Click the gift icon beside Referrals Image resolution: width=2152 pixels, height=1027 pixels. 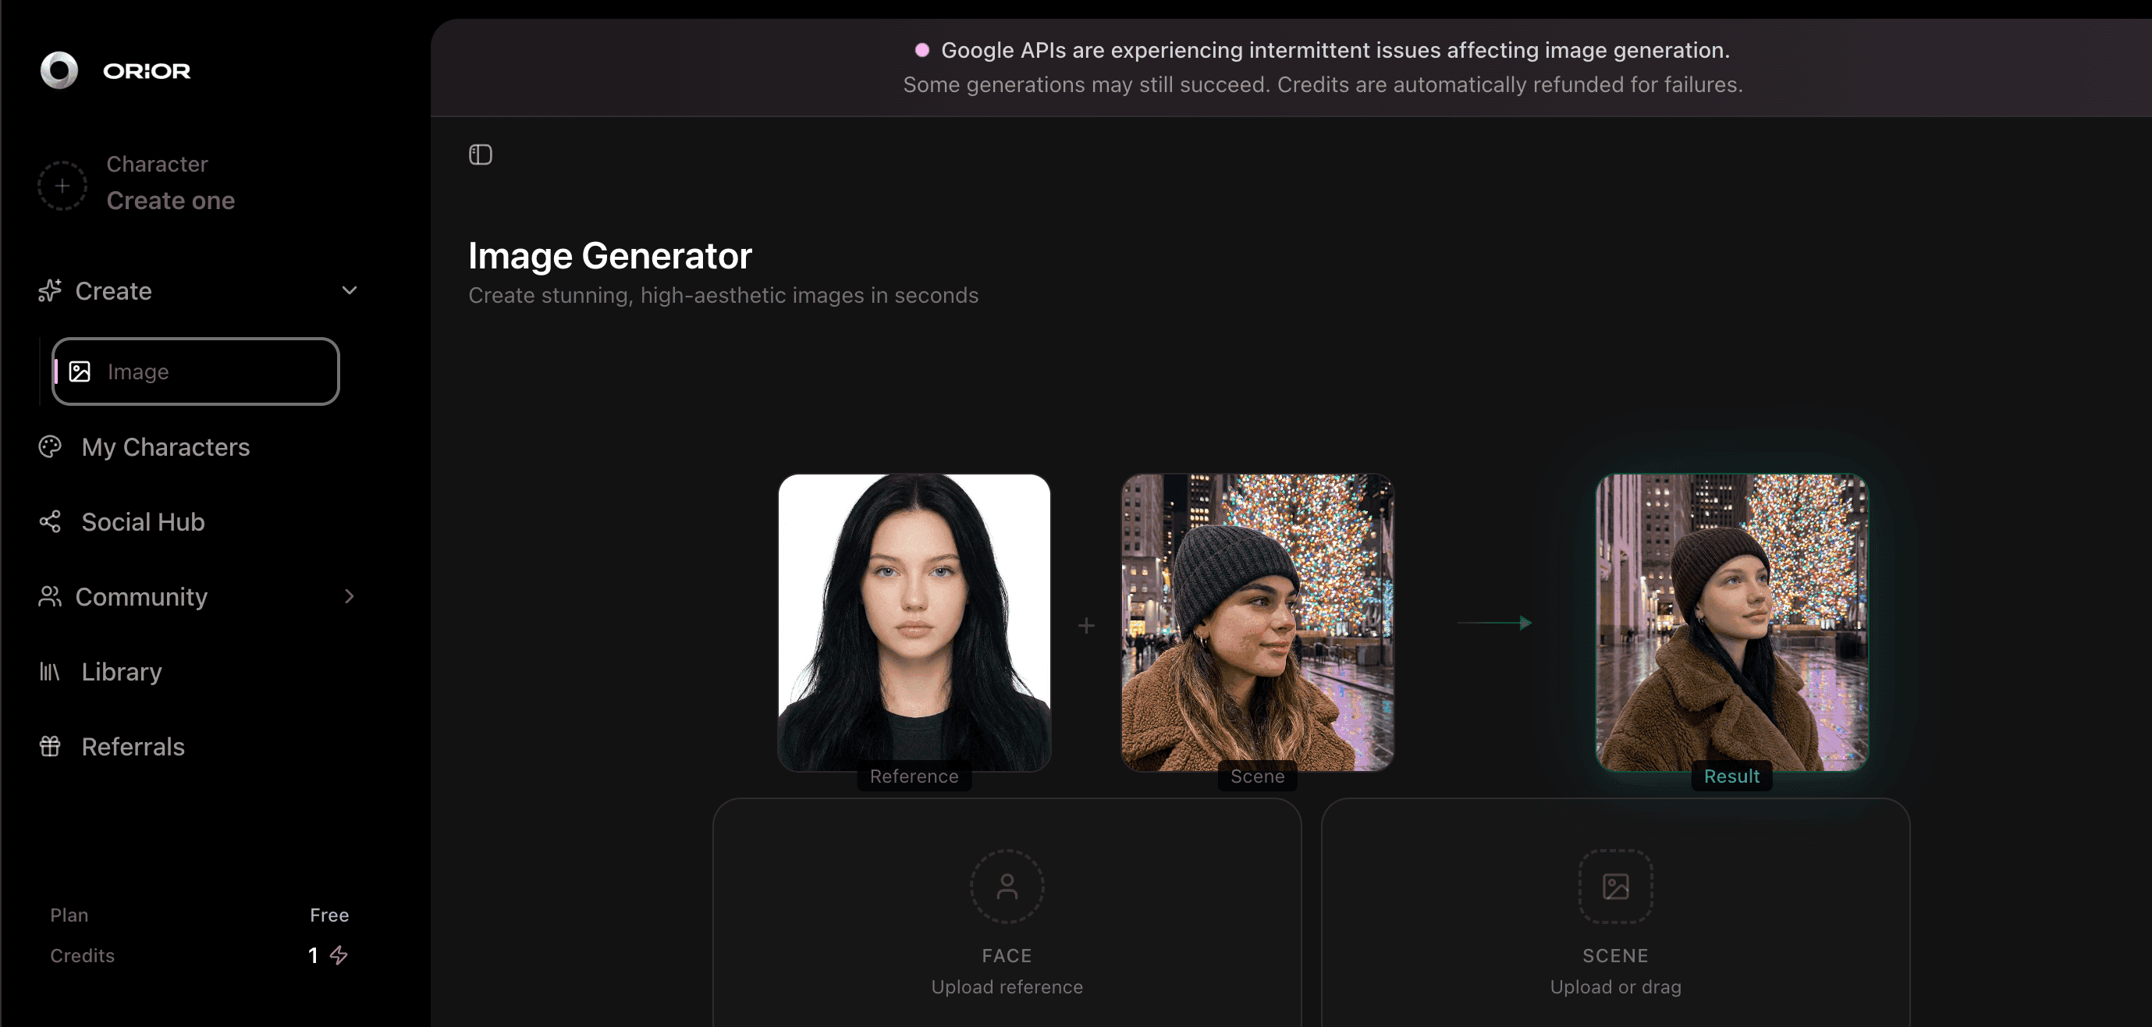(x=50, y=746)
